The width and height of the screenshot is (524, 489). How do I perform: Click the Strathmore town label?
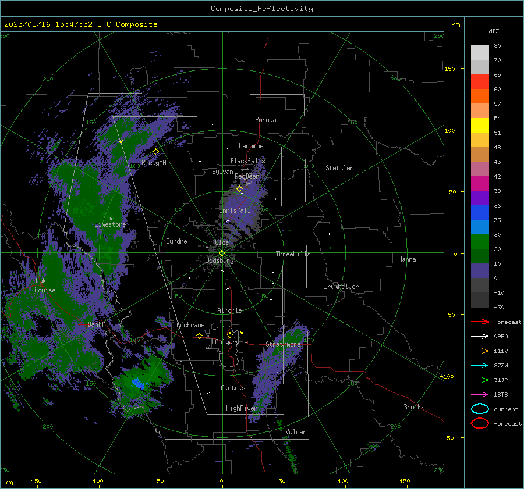point(283,344)
